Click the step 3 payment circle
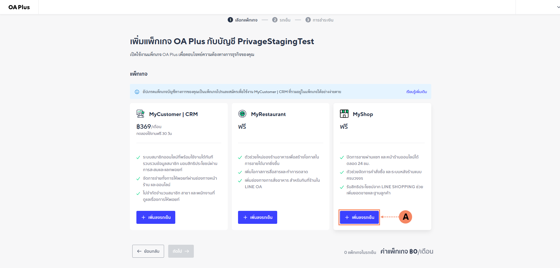Screen dimensions: 560x268 pos(308,20)
